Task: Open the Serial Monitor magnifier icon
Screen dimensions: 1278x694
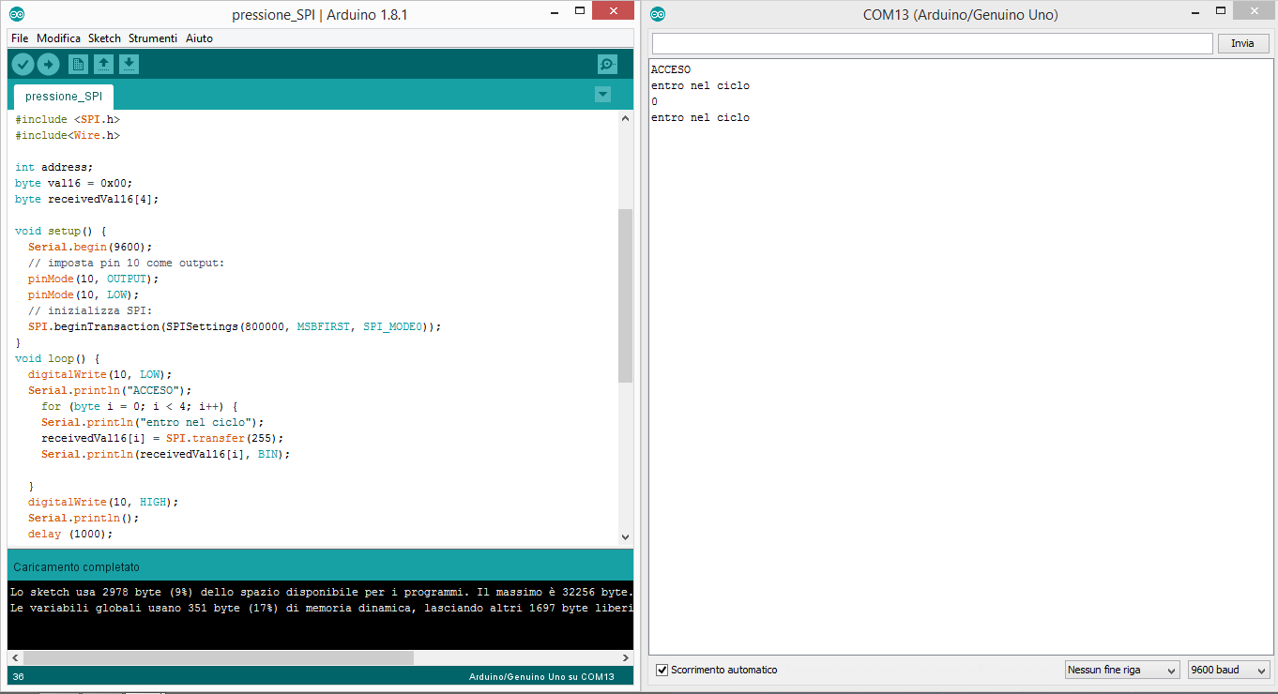Action: [608, 65]
